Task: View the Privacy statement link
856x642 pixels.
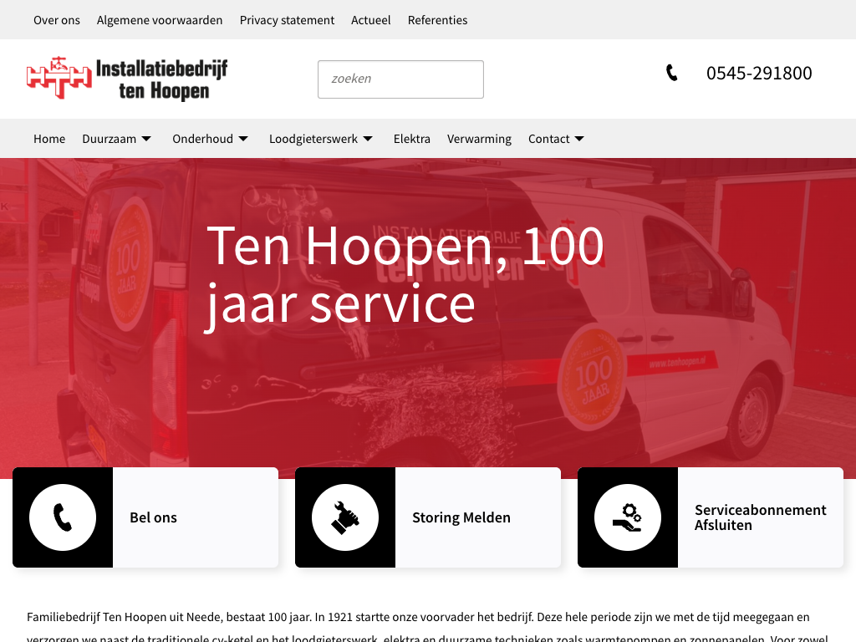Action: tap(287, 20)
